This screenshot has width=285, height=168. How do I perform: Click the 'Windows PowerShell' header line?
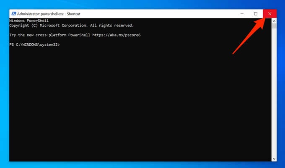click(29, 21)
